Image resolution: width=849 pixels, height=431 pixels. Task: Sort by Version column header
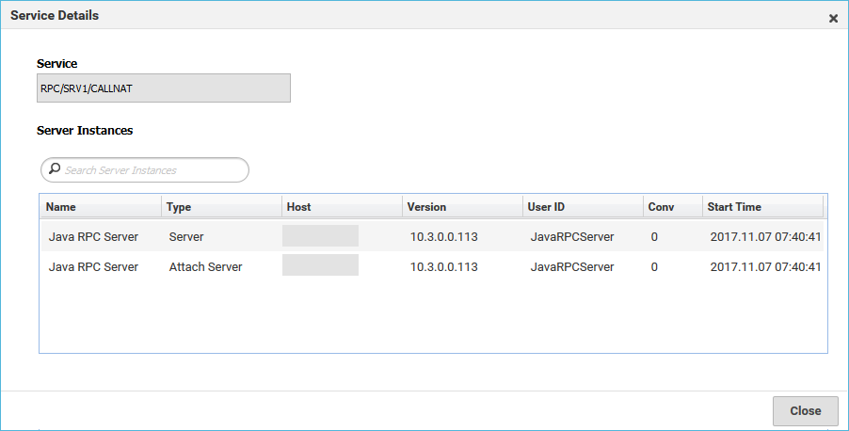click(x=462, y=207)
